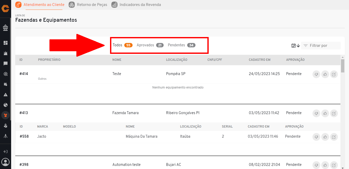
Task: Click the brand Jacto cell
Action: 42,136
